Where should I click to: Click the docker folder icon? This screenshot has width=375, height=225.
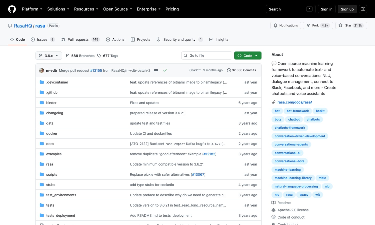click(x=42, y=133)
